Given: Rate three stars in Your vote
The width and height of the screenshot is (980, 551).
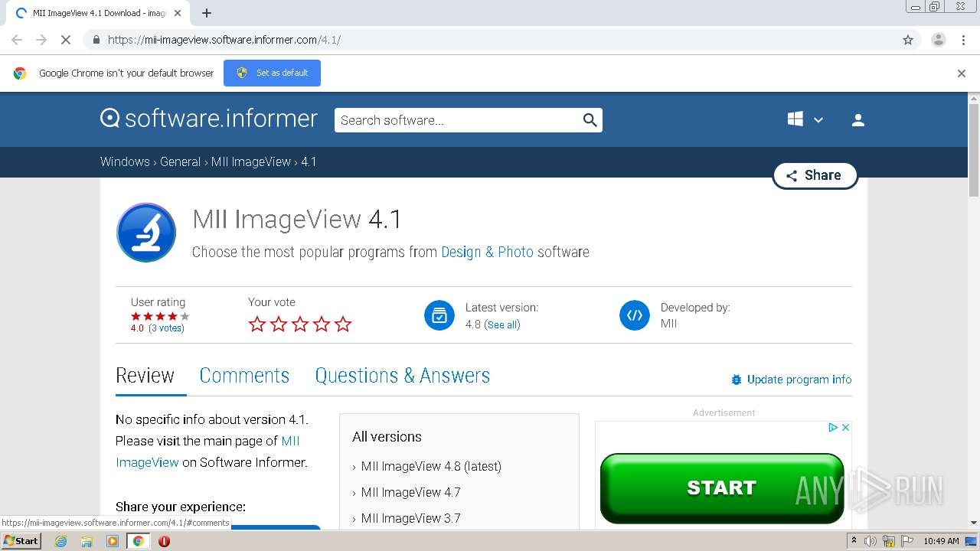Looking at the screenshot, I should point(300,324).
